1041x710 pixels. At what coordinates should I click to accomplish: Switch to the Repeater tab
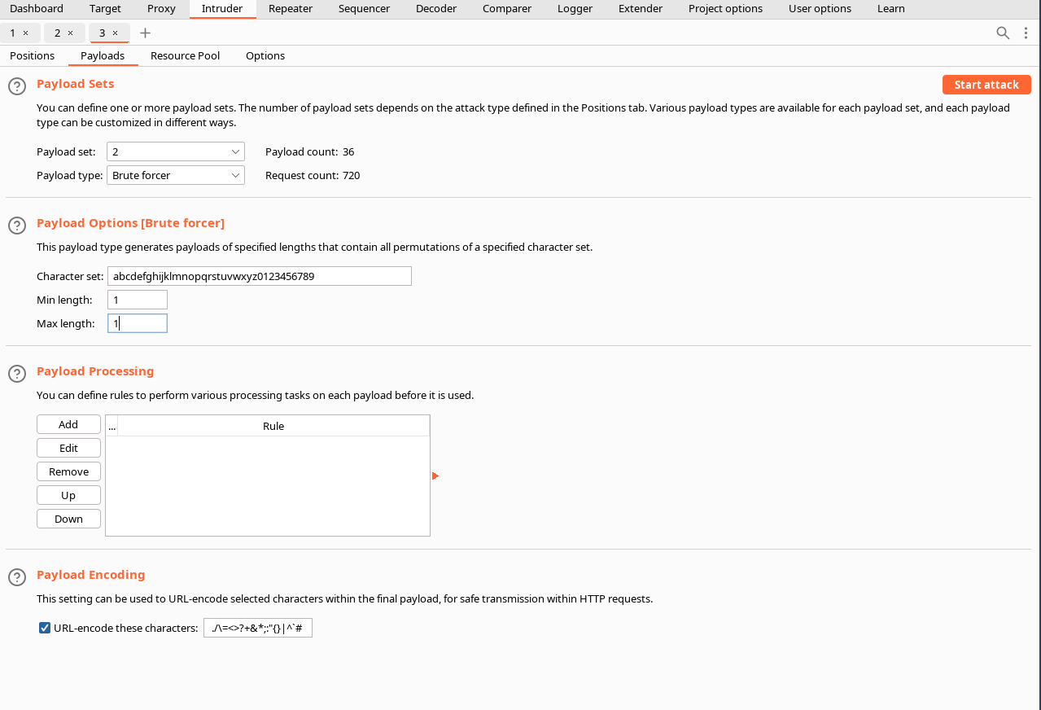[291, 9]
